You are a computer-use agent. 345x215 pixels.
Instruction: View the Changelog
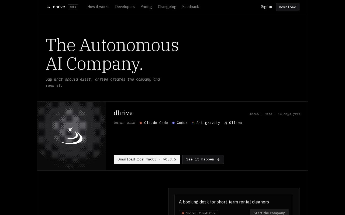(167, 7)
